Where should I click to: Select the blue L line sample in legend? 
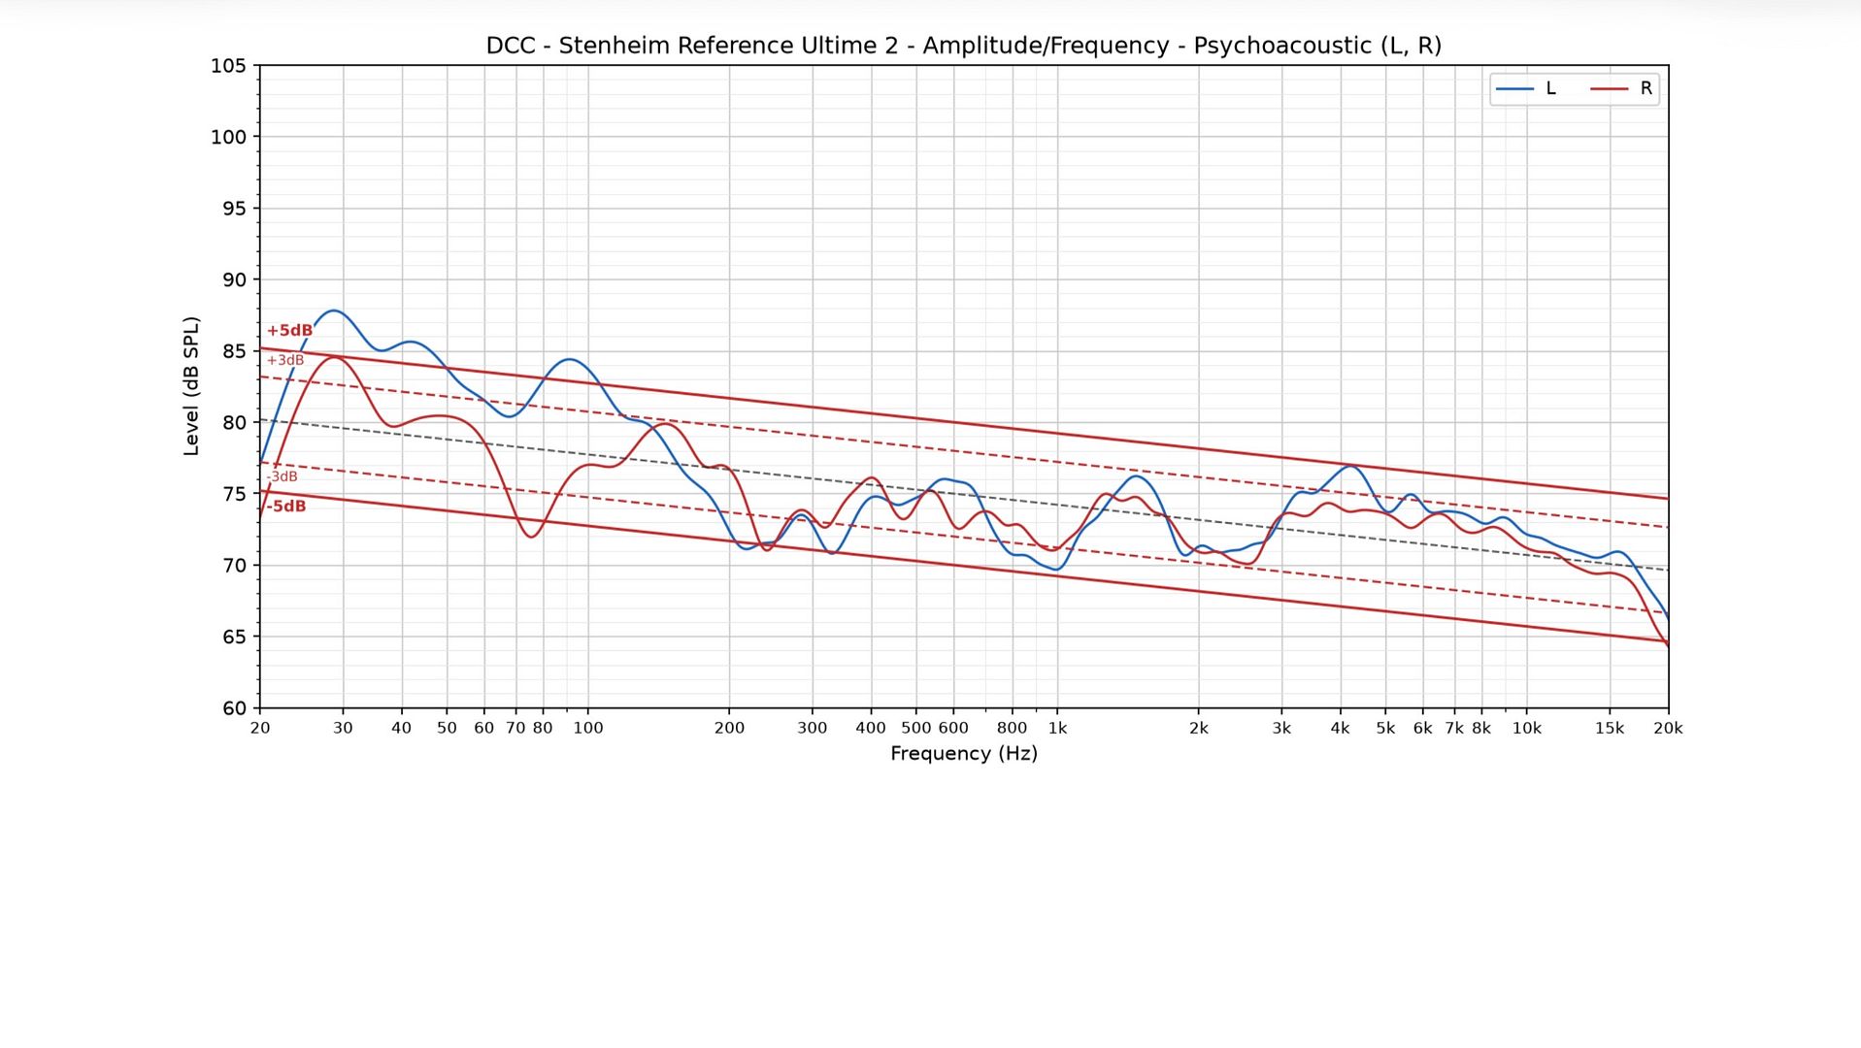tap(1514, 89)
